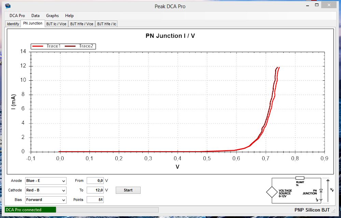Switch to the BJT Ic / Vce tab
Screen dimensions: 341x218
coord(56,24)
